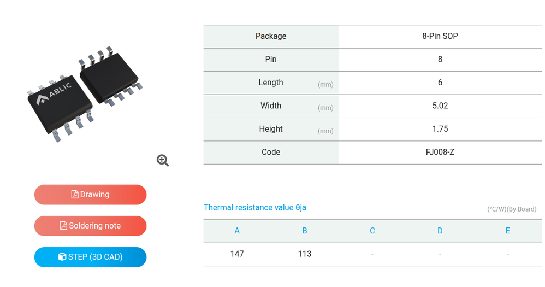The image size is (545, 287).
Task: Click the 147 thermal resistance value
Action: point(237,254)
